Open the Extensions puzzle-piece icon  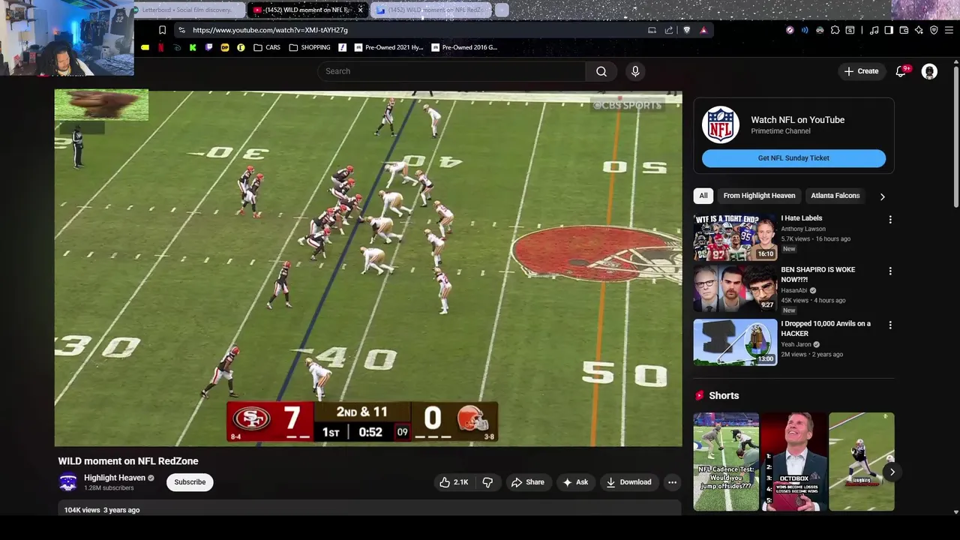coord(835,30)
